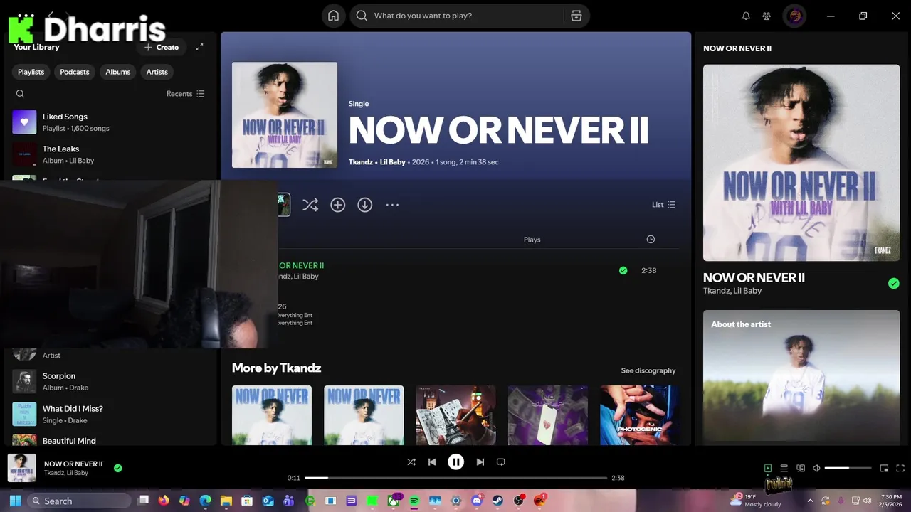Open more options for this single

tap(392, 205)
